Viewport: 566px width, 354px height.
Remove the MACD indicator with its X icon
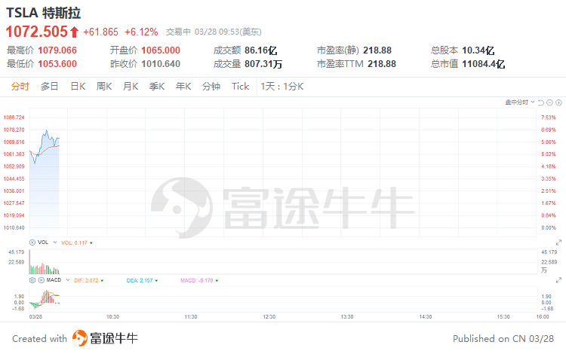click(42, 280)
